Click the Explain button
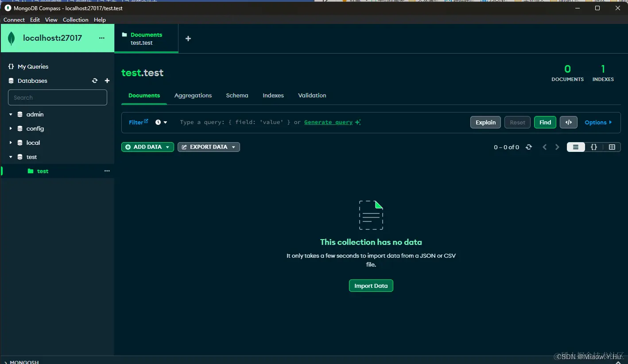This screenshot has height=364, width=628. [485, 122]
